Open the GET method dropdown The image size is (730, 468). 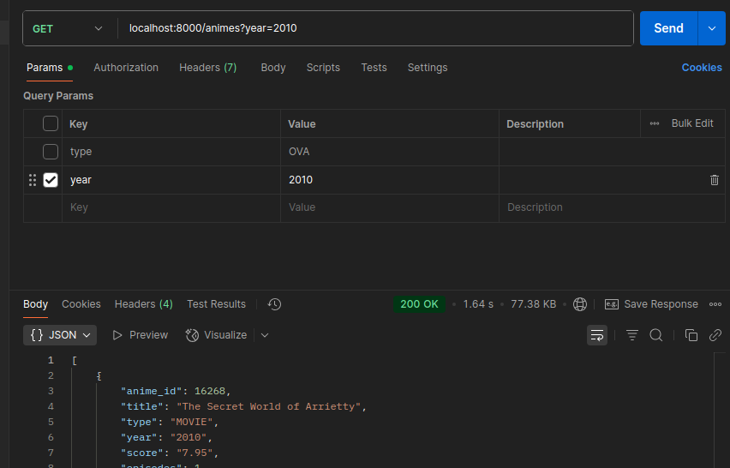pyautogui.click(x=68, y=28)
